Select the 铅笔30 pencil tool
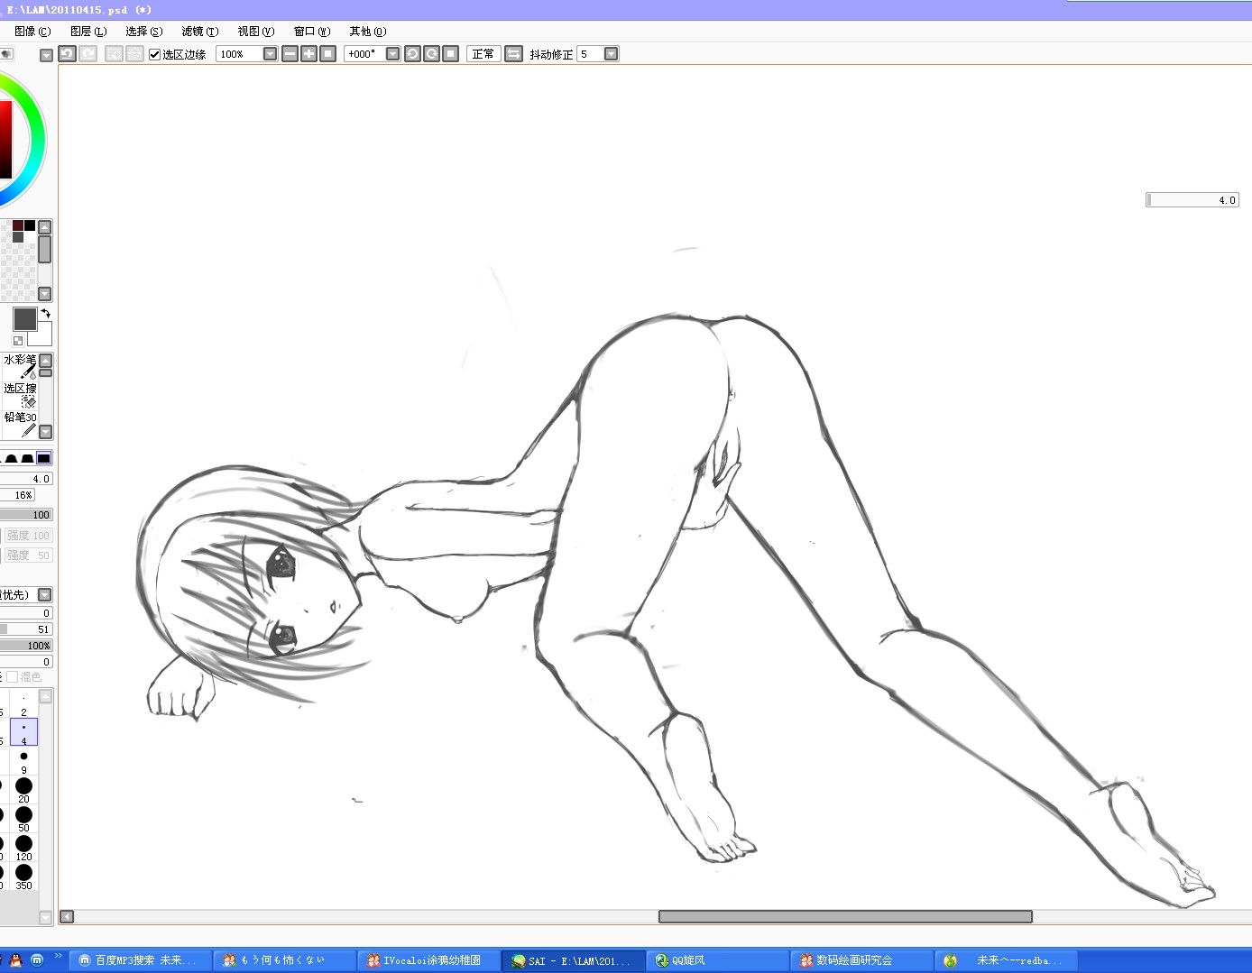Image resolution: width=1252 pixels, height=973 pixels. coord(20,424)
